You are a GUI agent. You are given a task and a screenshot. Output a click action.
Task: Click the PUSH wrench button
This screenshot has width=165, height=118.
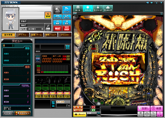(153, 114)
